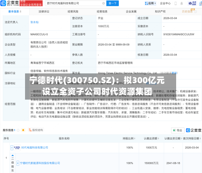
Task: Collapse the 时代电服科技有限公司 row with minus box
Action: point(12,148)
